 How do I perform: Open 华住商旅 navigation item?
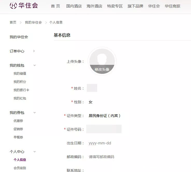coord(173,6)
